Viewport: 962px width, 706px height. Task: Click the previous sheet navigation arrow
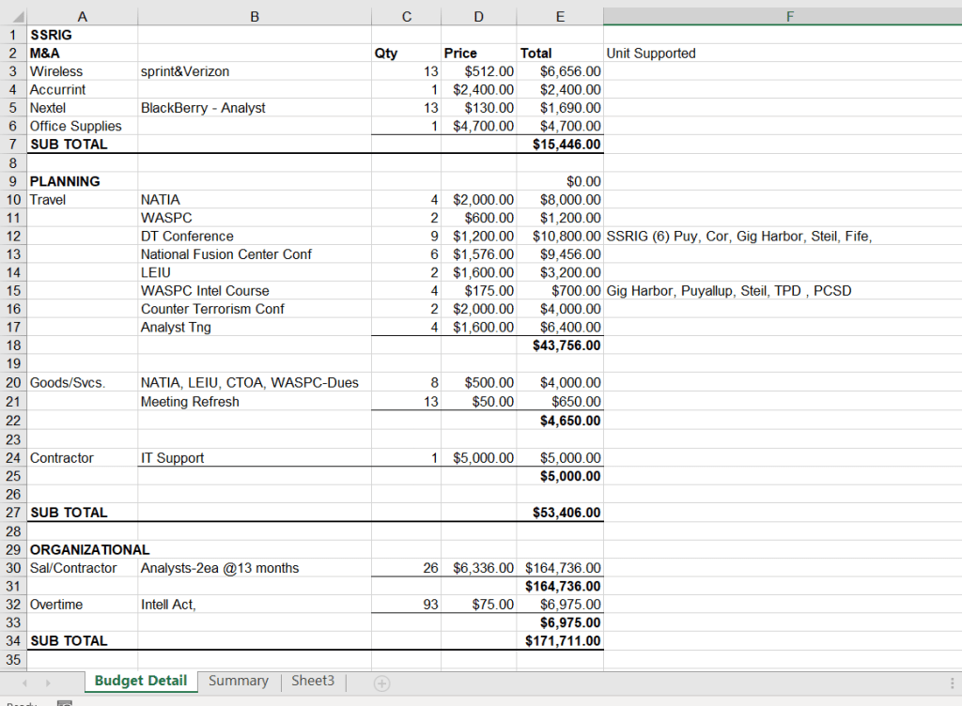click(23, 683)
